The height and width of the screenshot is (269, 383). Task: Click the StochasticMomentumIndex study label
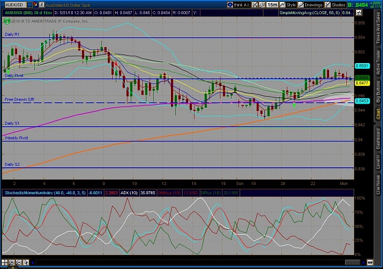click(x=45, y=193)
